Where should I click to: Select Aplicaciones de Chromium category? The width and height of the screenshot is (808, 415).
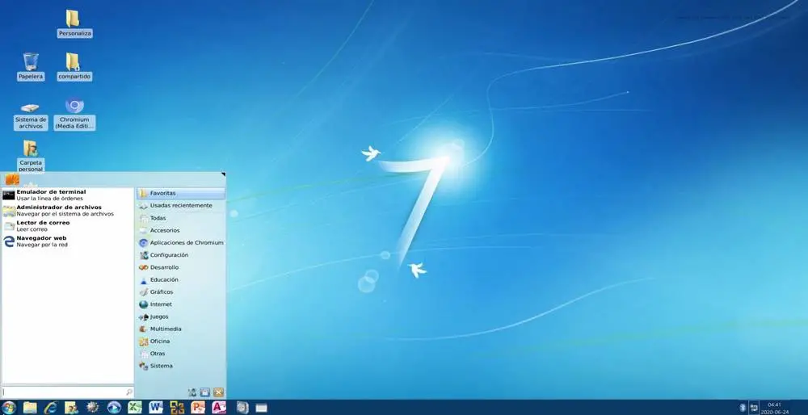[x=181, y=242]
